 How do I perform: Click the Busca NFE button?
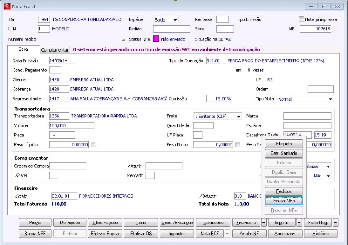click(35, 234)
